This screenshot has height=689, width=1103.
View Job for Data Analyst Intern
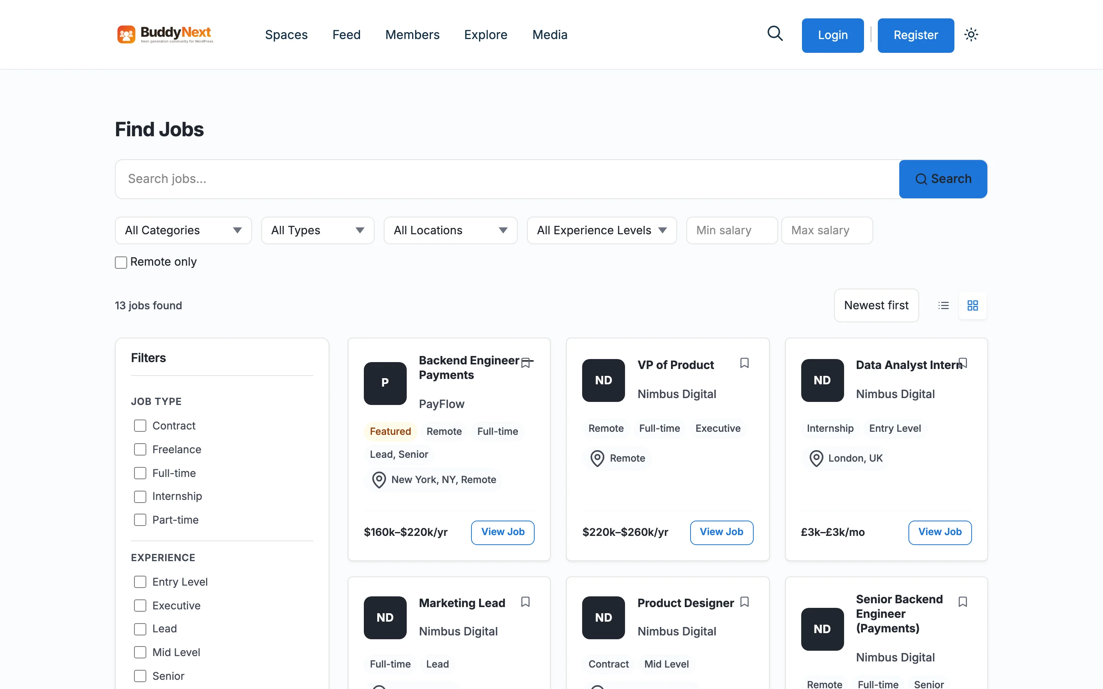click(940, 532)
